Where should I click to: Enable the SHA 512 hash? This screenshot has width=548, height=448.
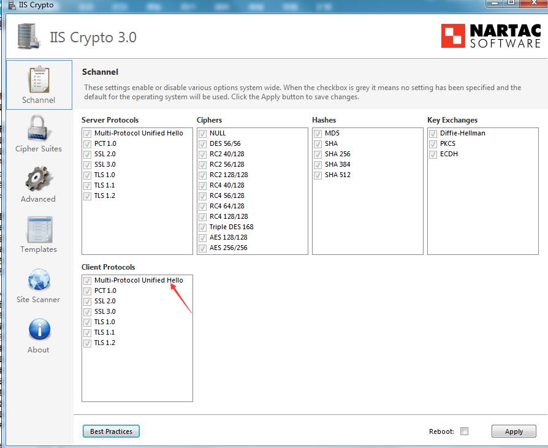click(x=318, y=175)
